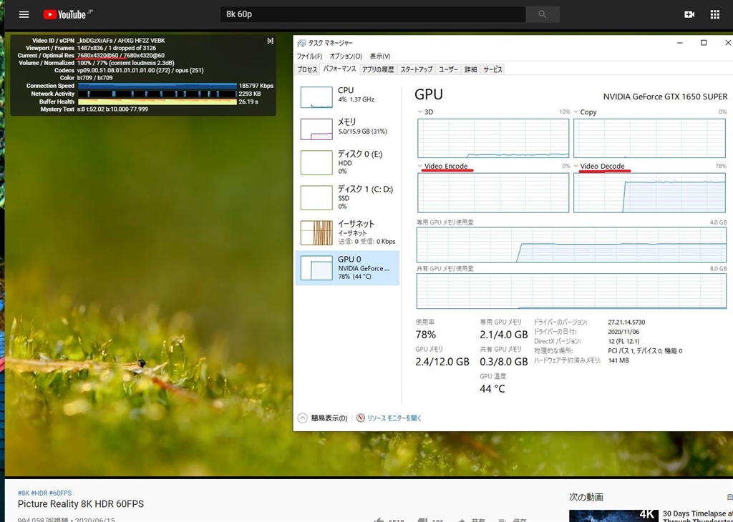Switch to the ユーザー tab
Screen dimensions: 733x522
tap(448, 69)
